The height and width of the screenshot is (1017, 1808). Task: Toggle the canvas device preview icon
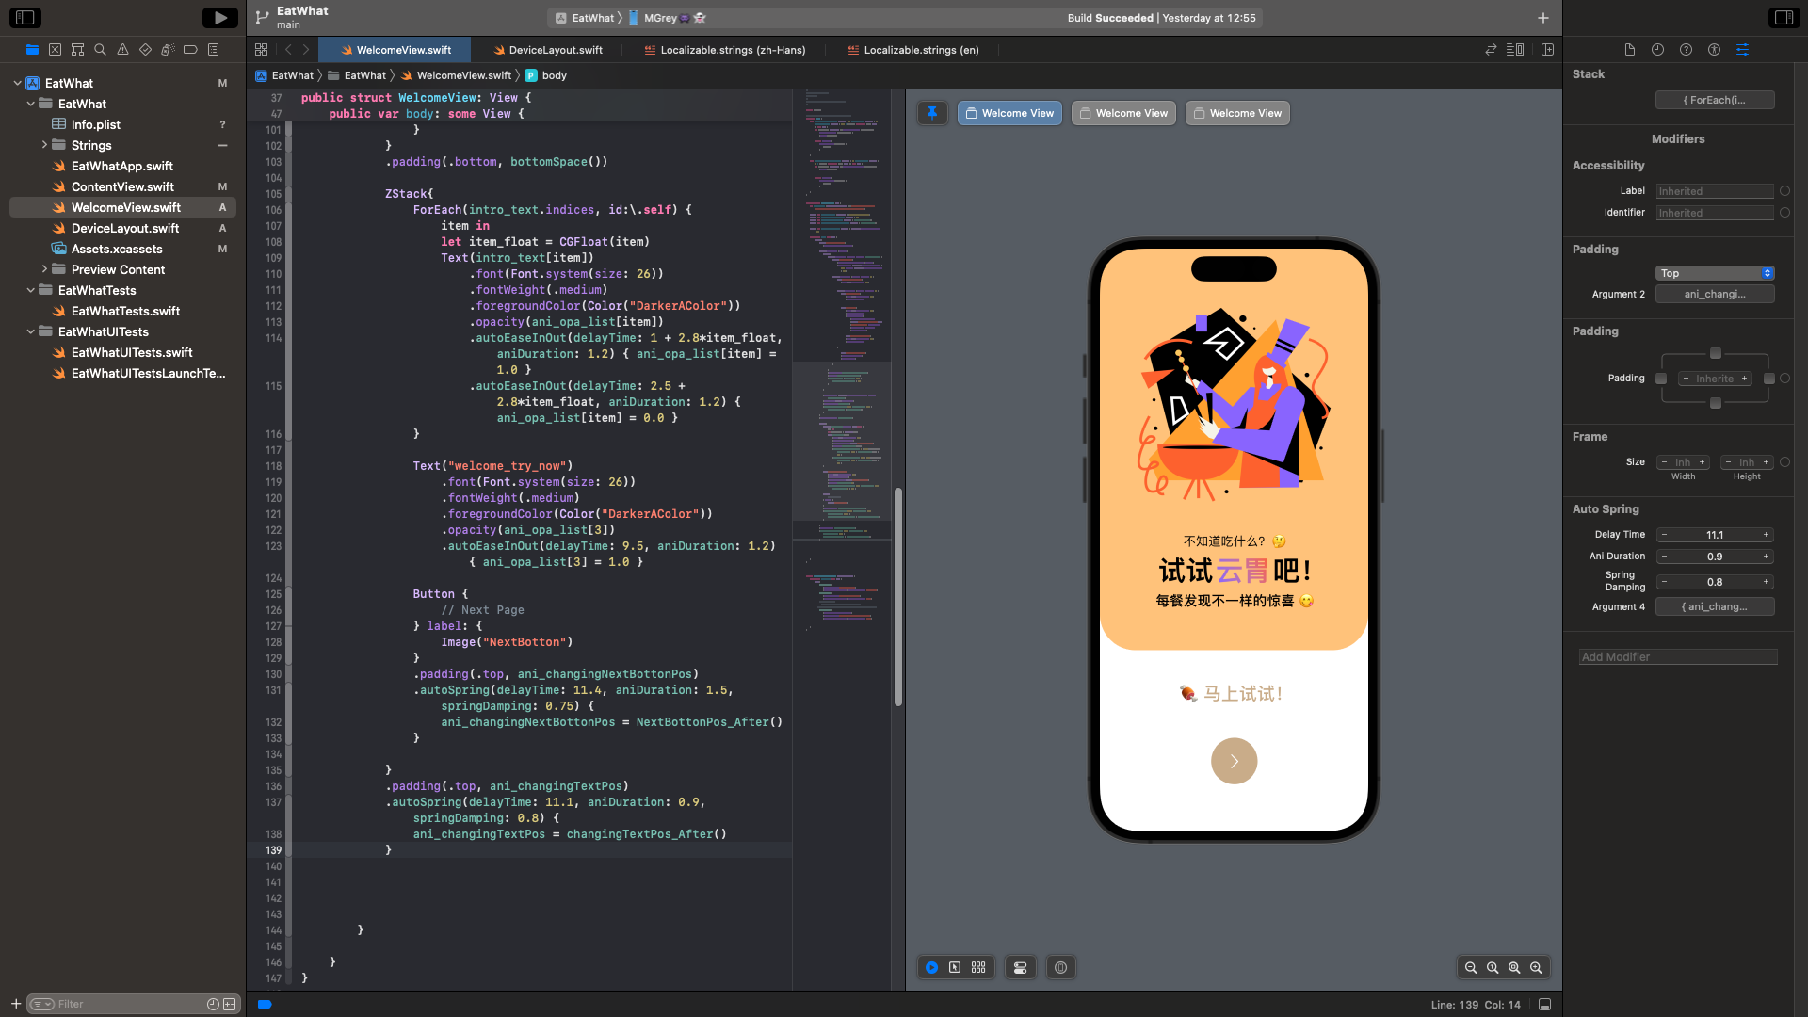[1060, 967]
